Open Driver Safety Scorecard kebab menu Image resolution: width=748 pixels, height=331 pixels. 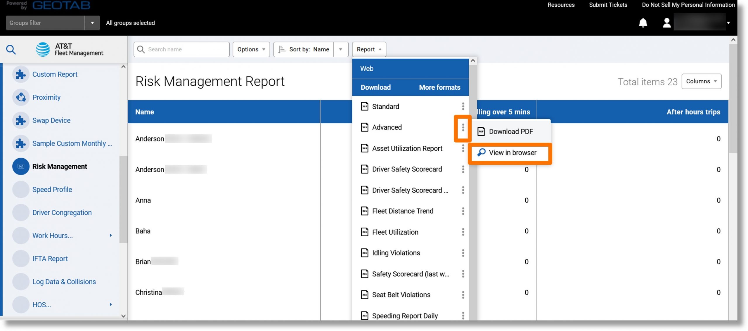[463, 169]
